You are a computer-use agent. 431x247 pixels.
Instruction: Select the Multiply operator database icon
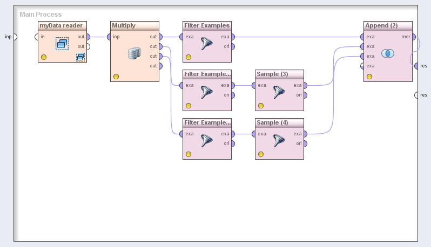(x=134, y=53)
